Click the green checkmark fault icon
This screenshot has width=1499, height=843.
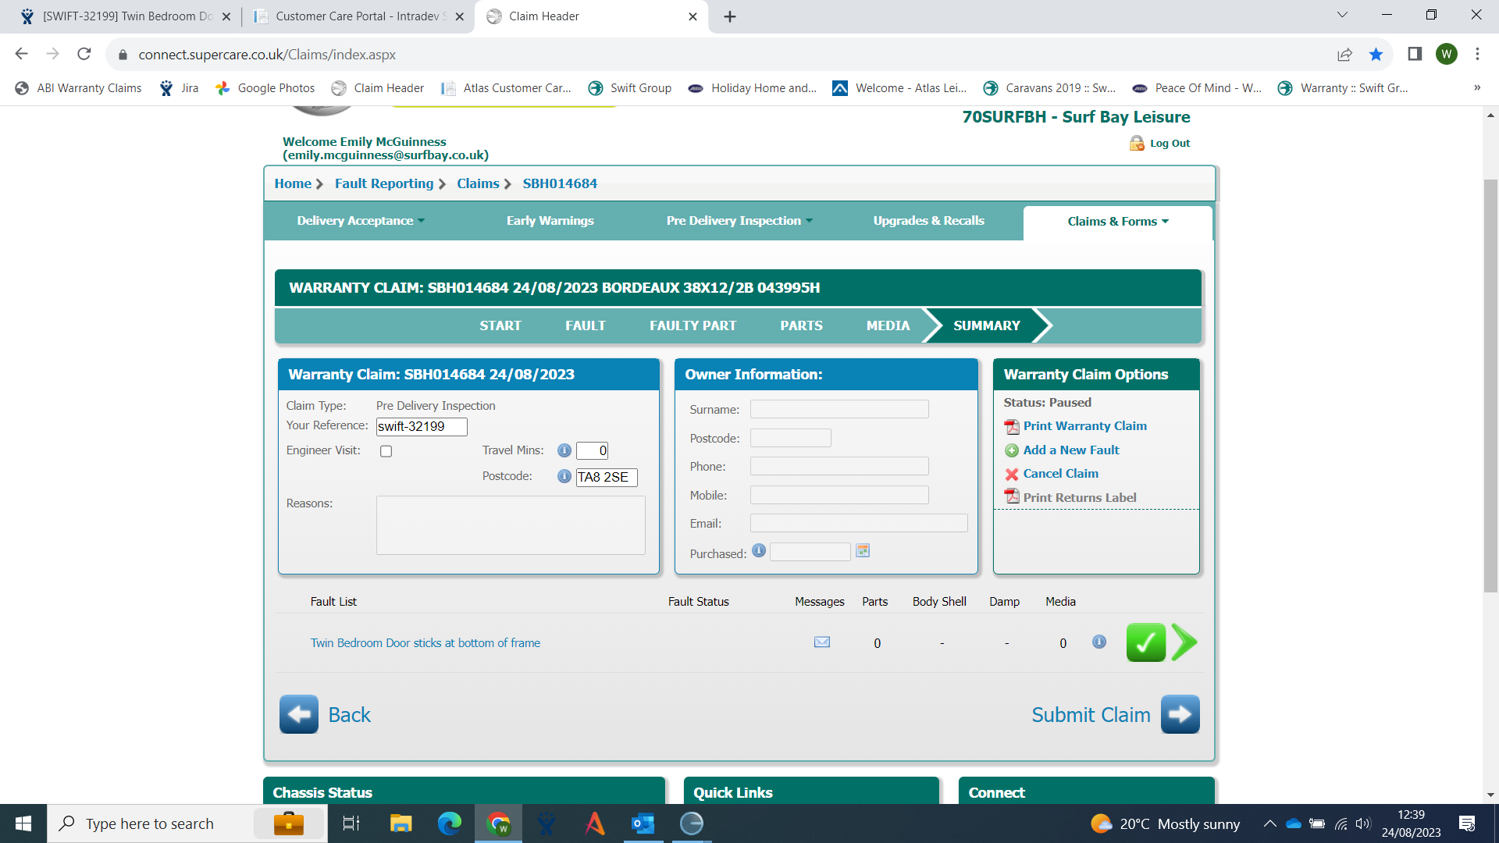pyautogui.click(x=1145, y=642)
